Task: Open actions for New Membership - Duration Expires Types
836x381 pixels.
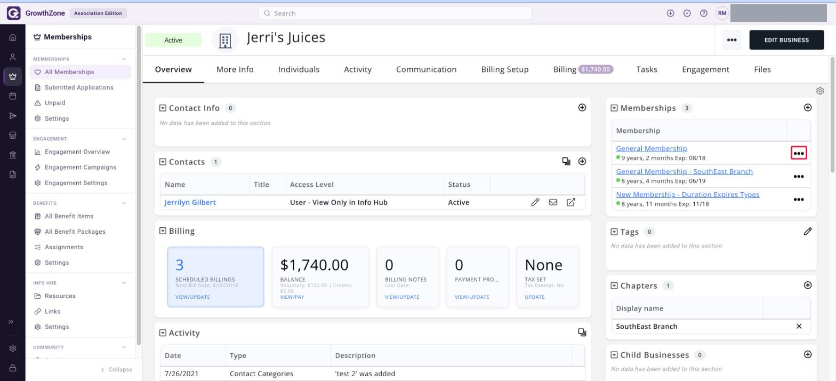Action: 798,200
